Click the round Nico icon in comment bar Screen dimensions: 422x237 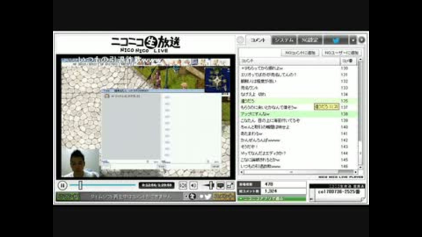pyautogui.click(x=192, y=197)
